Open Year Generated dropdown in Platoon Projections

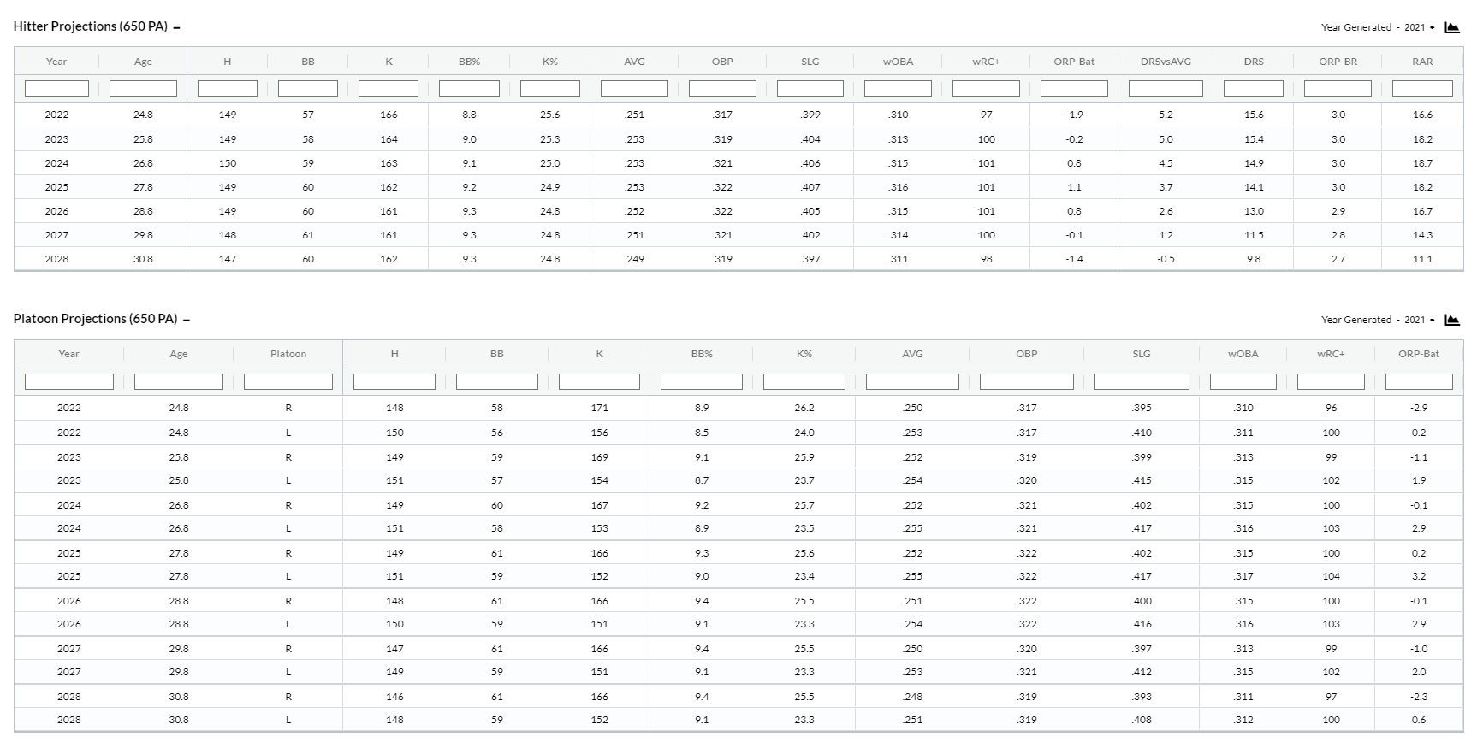point(1420,320)
